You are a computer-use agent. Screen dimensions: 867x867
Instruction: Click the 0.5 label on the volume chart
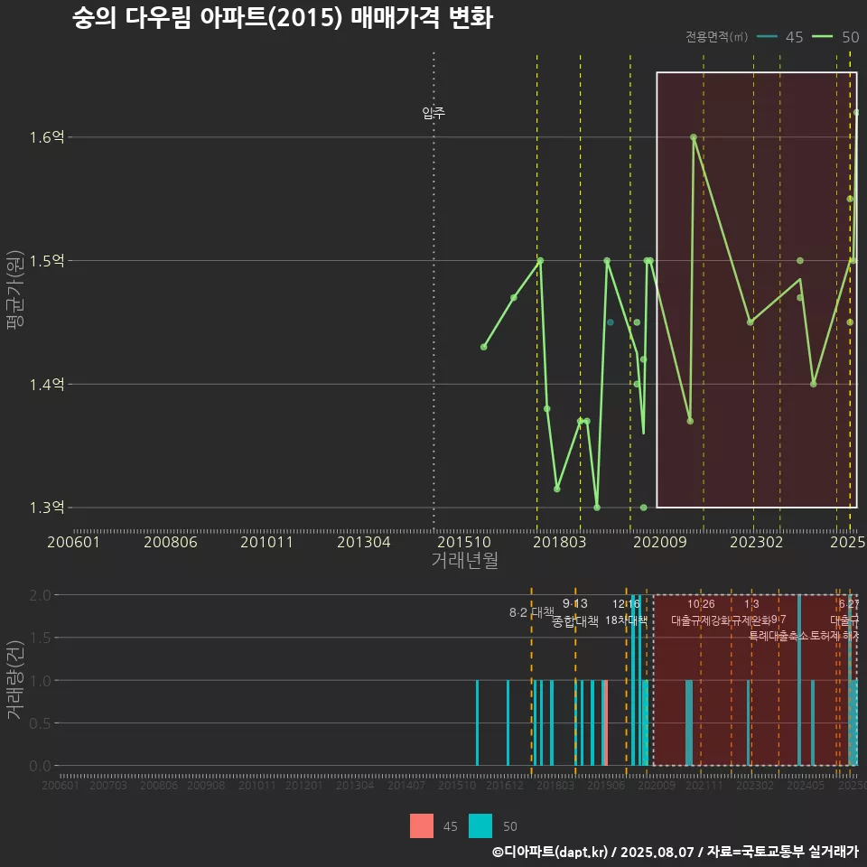pyautogui.click(x=40, y=723)
